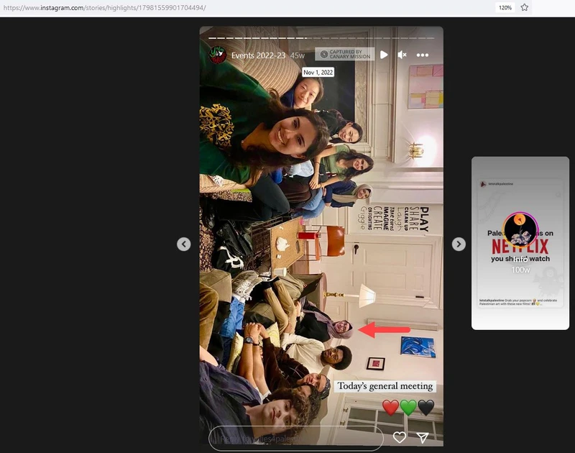Click the 45w story age label
The height and width of the screenshot is (453, 575).
298,56
